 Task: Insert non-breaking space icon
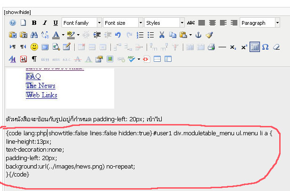24,59
